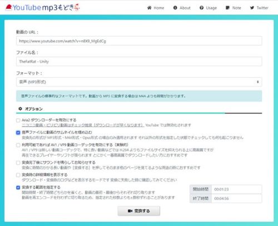Viewport: 278px width, 226px height.
Task: Click the 動画の URL label
Action: tap(27, 32)
